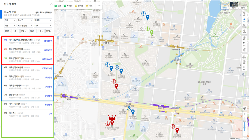Click the 다운로드 map download icon
Screen dimensions: 249x140
point(244,57)
